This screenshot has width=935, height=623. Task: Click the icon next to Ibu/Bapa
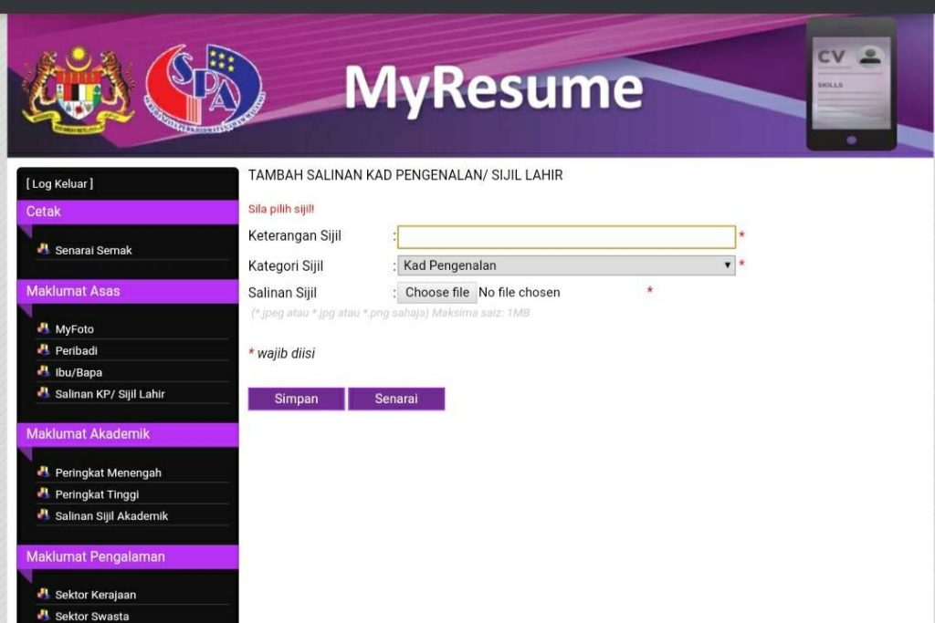43,371
